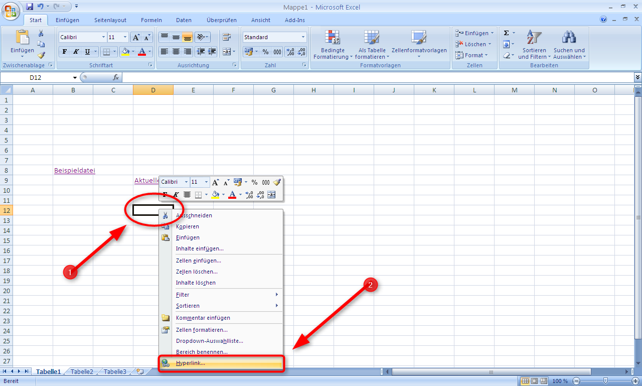
Task: Click the ribbon fill color paint bucket
Action: point(125,52)
